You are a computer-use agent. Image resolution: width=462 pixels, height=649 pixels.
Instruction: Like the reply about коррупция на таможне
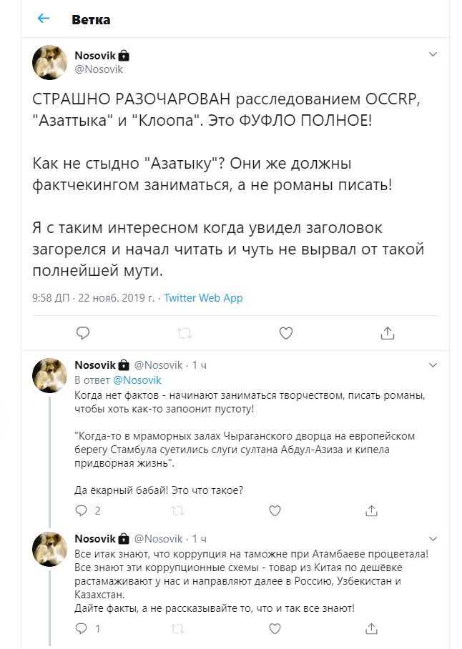pos(274,629)
